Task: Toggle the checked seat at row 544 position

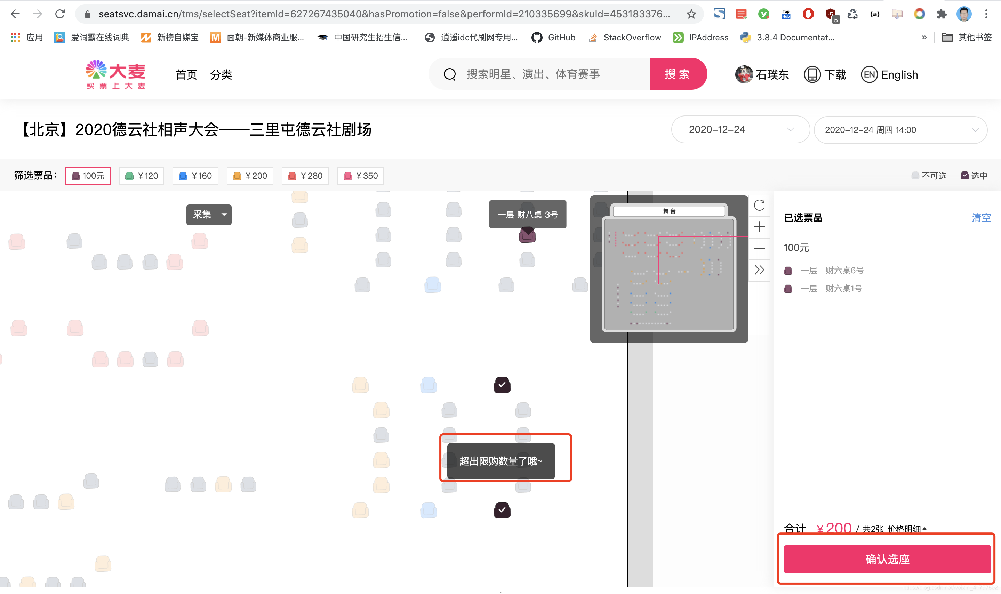Action: [x=502, y=385]
